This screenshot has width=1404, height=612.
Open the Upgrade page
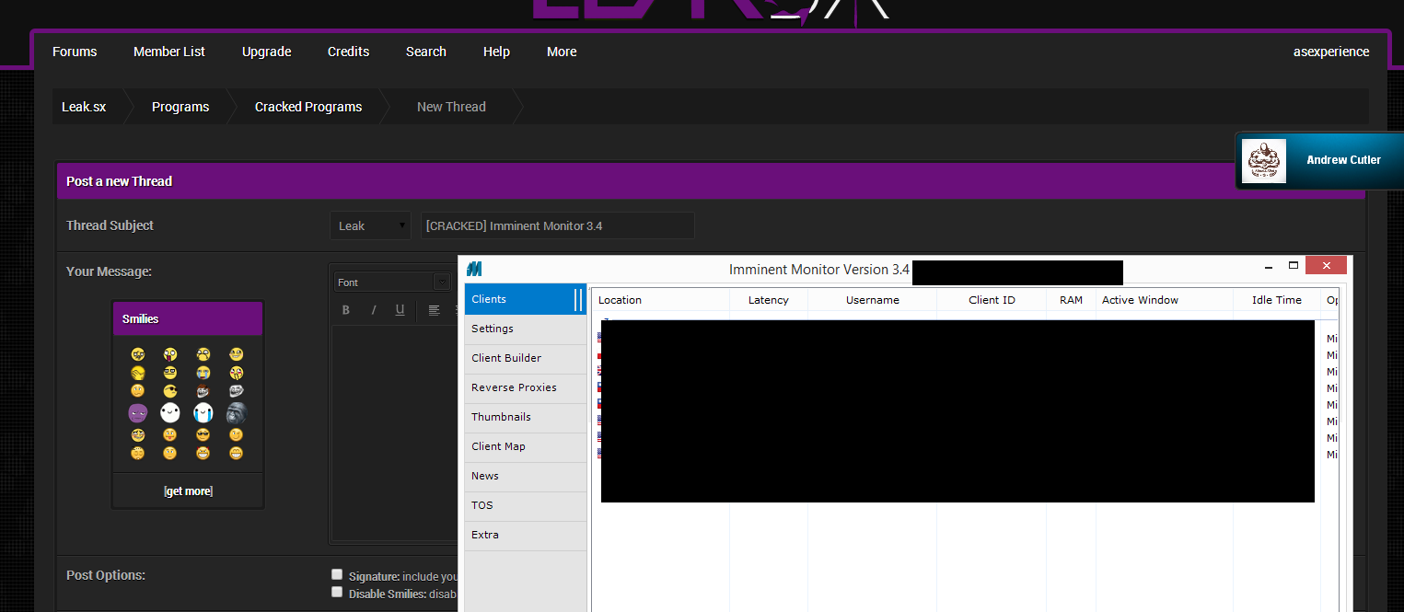pyautogui.click(x=267, y=52)
